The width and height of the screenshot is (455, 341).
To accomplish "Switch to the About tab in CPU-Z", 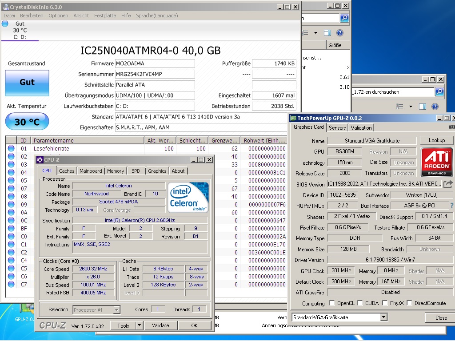I will (178, 171).
